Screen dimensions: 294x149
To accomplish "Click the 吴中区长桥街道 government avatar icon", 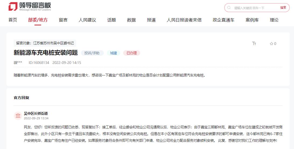I will [18, 116].
